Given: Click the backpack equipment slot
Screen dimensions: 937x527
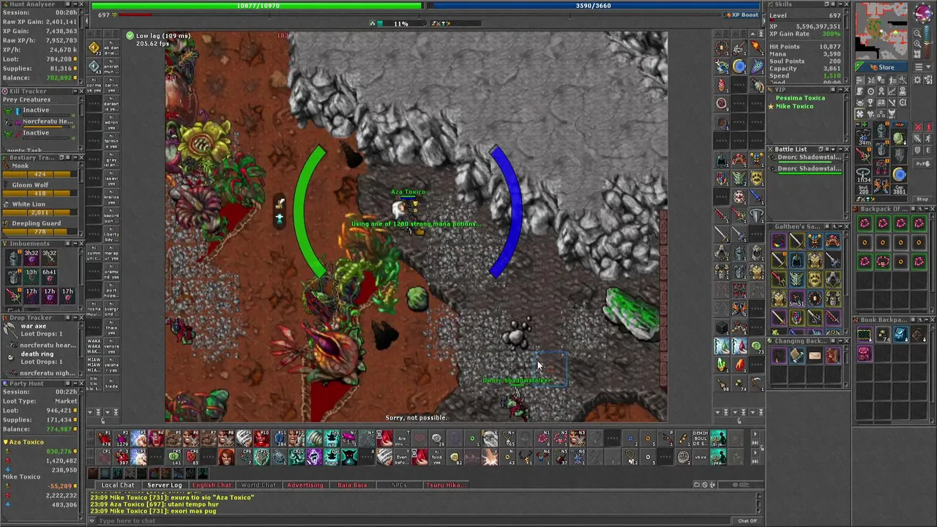Looking at the screenshot, I should click(900, 137).
